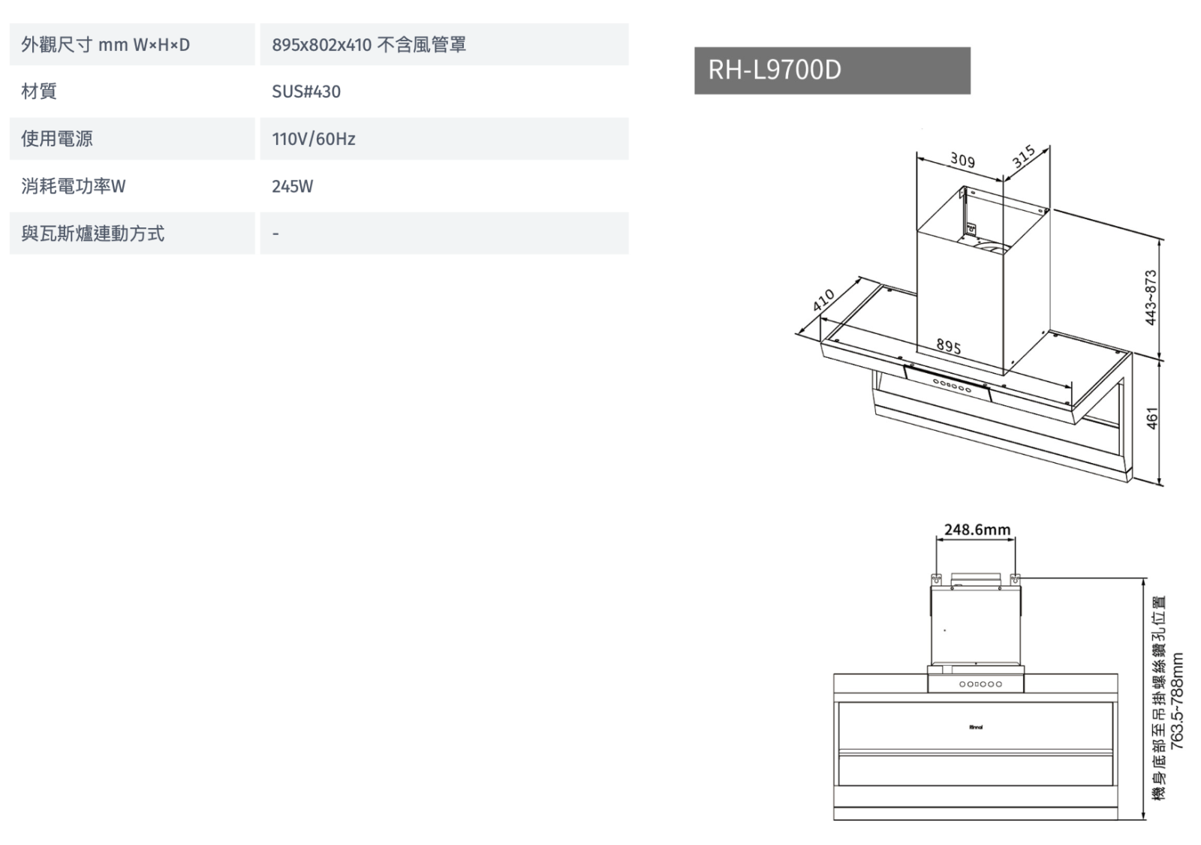This screenshot has width=1201, height=845.
Task: Click the '895' width dimension
Action: click(x=949, y=346)
